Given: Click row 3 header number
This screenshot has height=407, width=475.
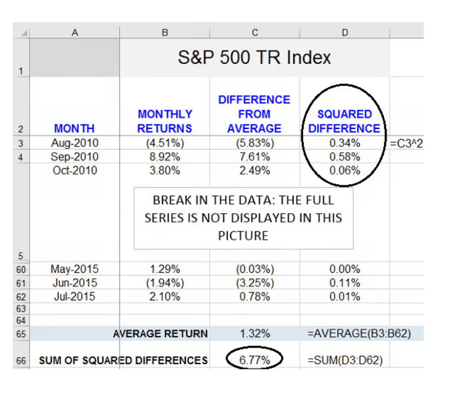Looking at the screenshot, I should 21,144.
